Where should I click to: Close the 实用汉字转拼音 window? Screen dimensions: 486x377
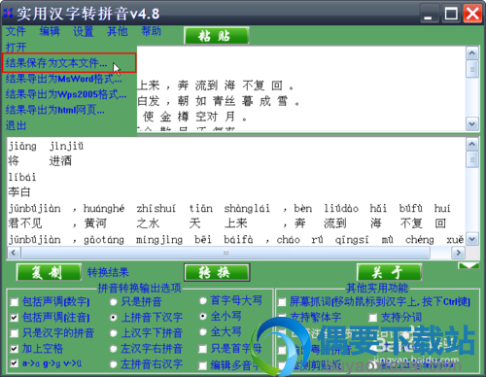tap(472, 14)
